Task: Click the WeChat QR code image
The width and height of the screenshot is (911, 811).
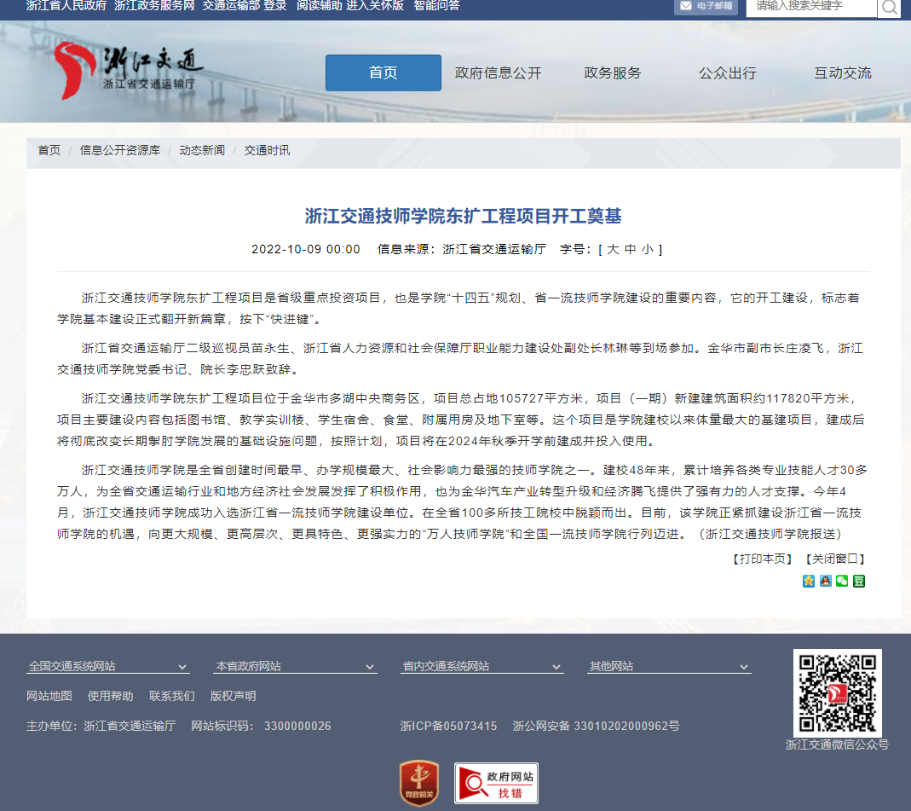Action: [837, 693]
